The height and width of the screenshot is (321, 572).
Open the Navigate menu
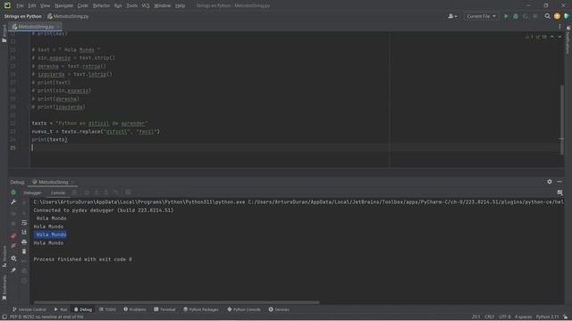(x=63, y=5)
